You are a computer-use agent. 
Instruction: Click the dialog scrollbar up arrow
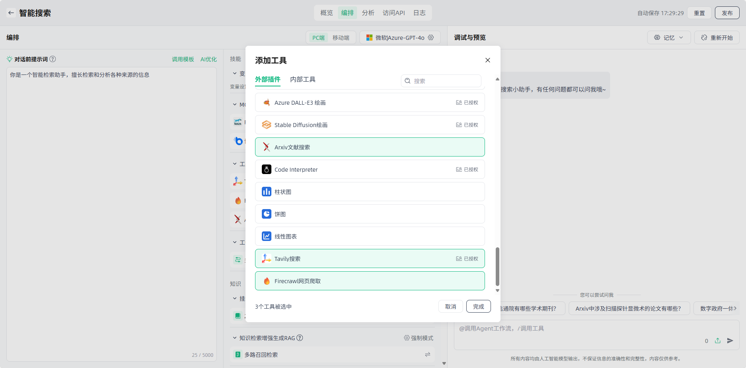(497, 79)
